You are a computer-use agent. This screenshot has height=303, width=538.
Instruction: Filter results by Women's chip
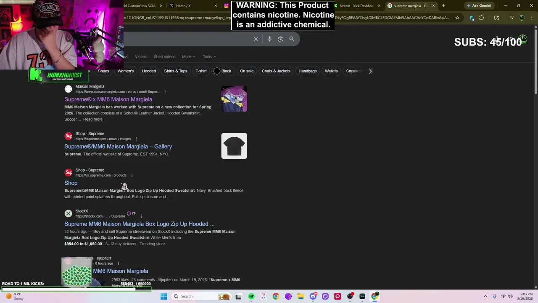point(126,71)
